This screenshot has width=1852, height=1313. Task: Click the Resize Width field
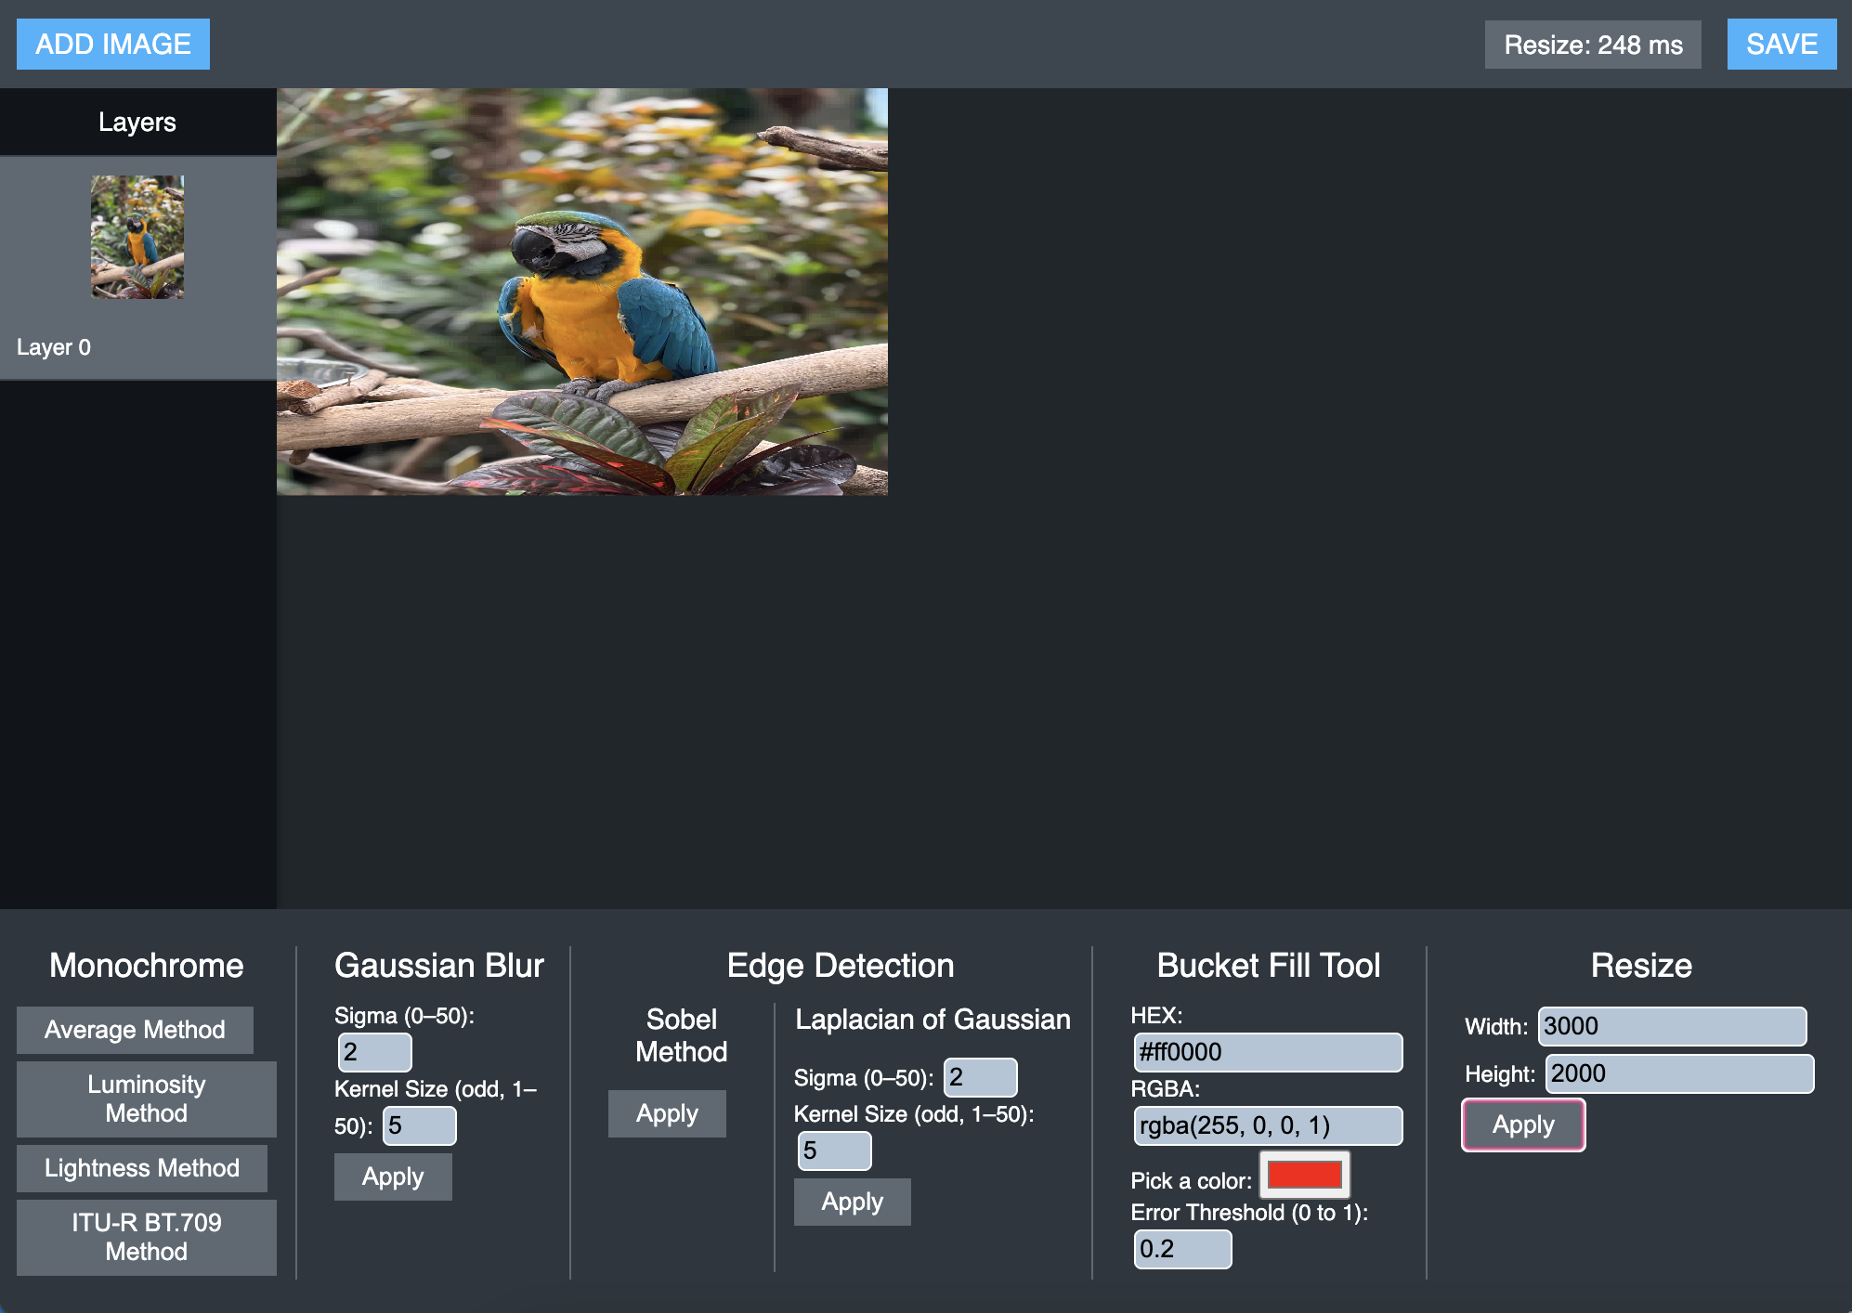coord(1671,1026)
